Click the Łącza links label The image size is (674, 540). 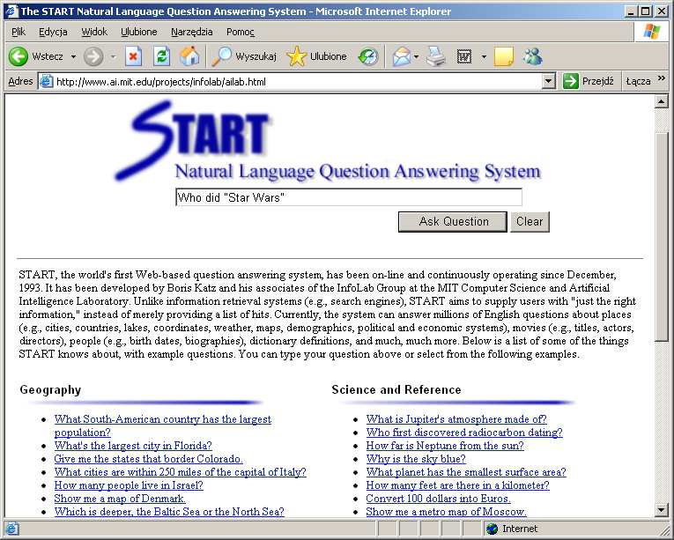point(638,81)
